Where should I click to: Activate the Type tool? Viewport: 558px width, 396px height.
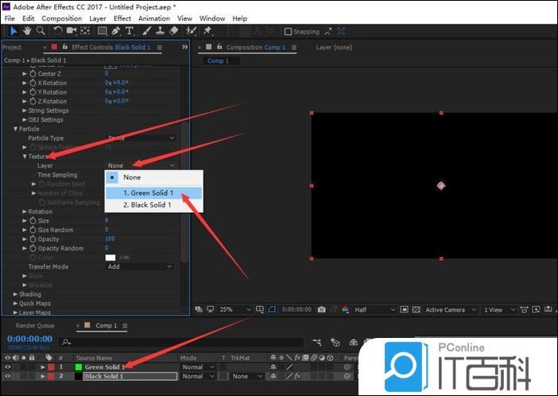130,31
